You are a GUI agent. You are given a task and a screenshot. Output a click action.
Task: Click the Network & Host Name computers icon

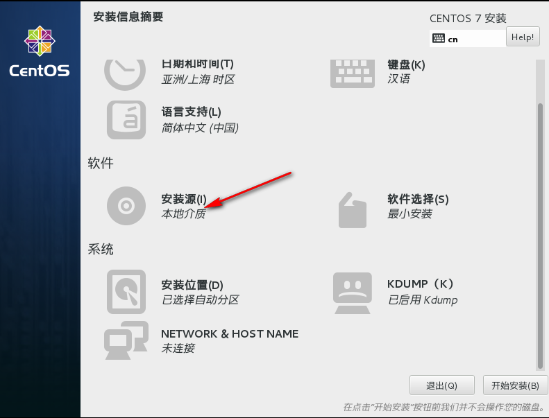126,340
